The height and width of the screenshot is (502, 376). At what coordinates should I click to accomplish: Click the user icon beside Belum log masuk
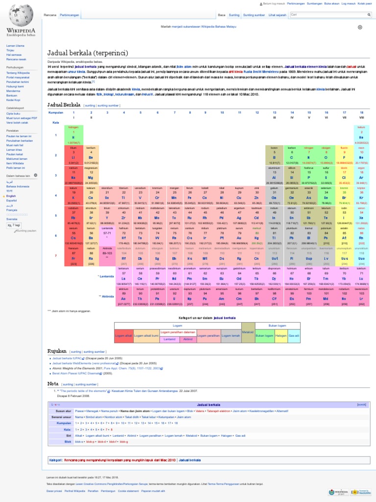tap(261, 4)
